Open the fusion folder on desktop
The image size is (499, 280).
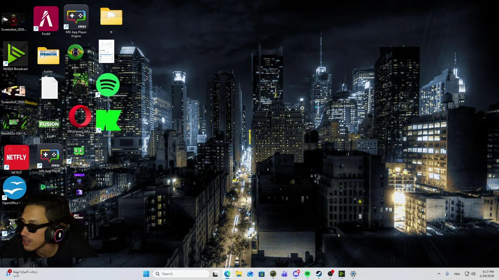coord(48,59)
